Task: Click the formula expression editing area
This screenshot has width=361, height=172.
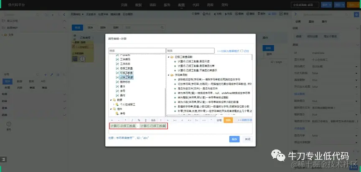Action: pos(180,128)
